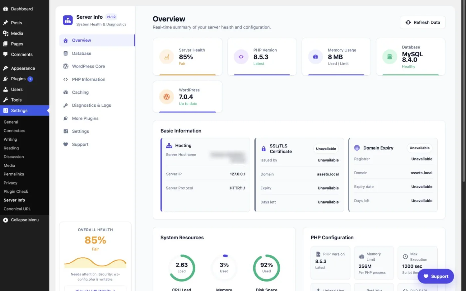Screen dimensions: 466x291
Task: Click the WordPress 7.0.4 logo icon
Action: click(x=167, y=97)
